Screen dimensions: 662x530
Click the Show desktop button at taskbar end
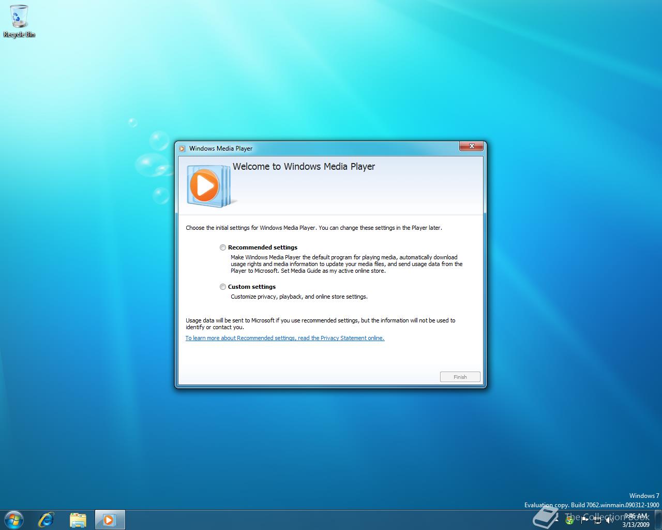658,520
